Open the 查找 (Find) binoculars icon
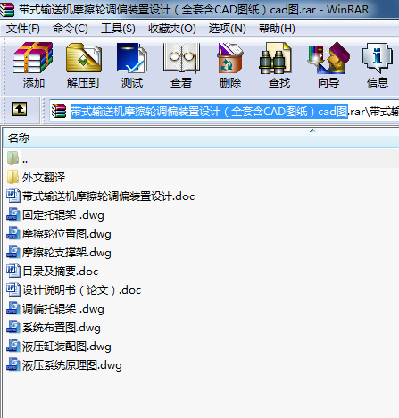This screenshot has width=399, height=418. 278,65
